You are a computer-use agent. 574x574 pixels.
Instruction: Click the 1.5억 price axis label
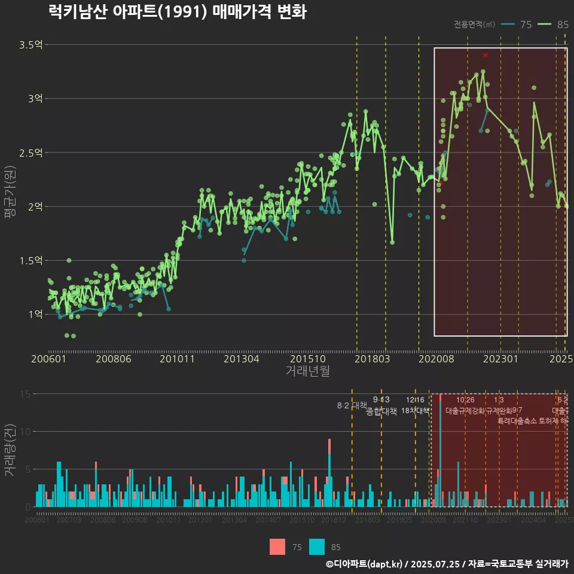pos(31,261)
